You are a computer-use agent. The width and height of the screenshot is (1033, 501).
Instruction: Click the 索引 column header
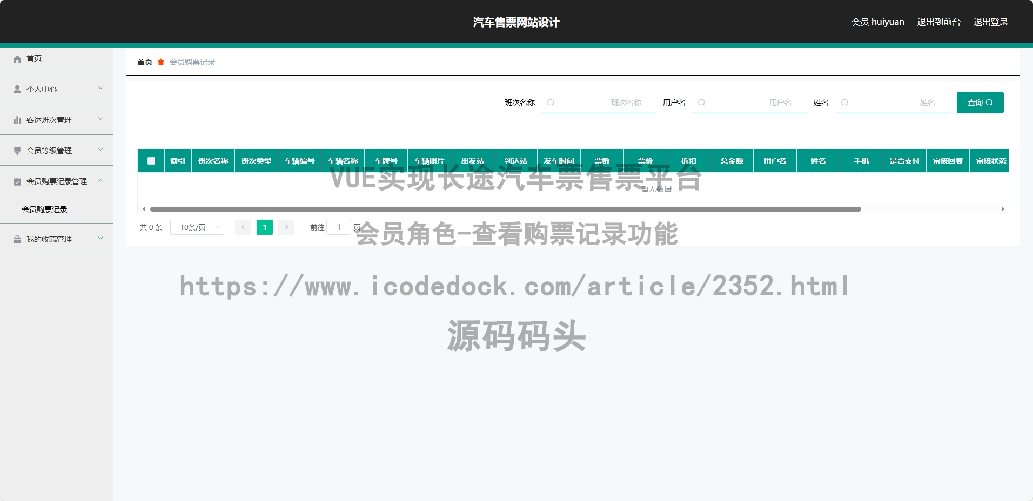pos(178,161)
